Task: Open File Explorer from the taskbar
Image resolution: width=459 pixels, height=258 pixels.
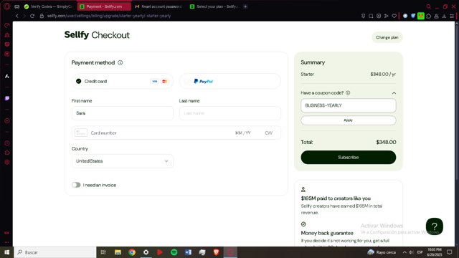Action: [x=118, y=252]
